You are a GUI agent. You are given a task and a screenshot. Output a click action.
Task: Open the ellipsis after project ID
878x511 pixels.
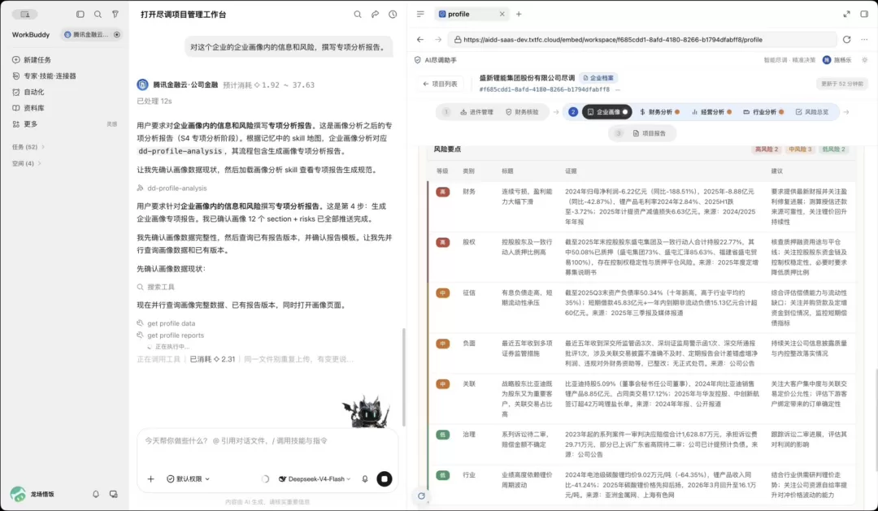coord(618,89)
